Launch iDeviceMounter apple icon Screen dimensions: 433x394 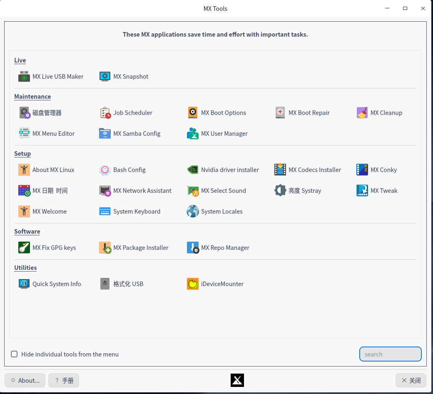(x=193, y=284)
